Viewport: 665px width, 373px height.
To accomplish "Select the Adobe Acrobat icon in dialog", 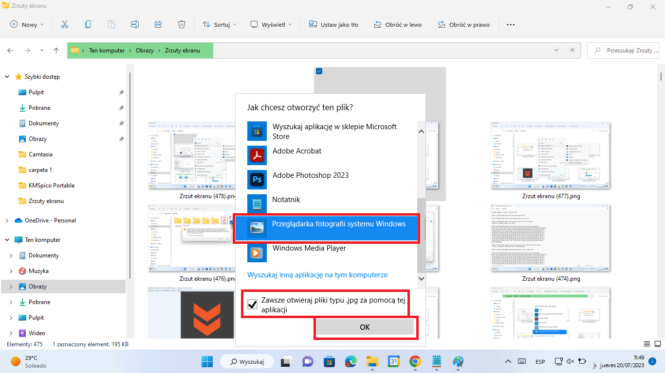I will click(257, 155).
